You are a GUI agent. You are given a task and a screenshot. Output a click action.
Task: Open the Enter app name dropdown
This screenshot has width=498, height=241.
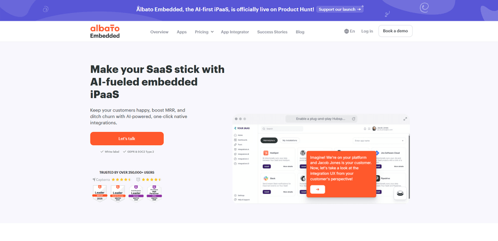[x=379, y=141]
